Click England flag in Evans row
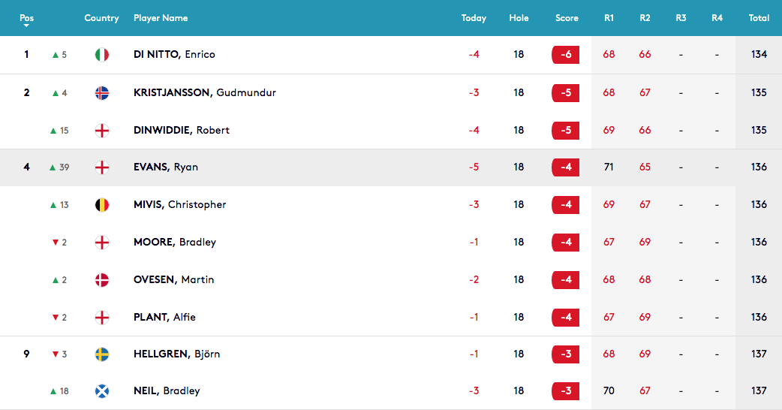Screen dimensions: 782x410 click(x=102, y=167)
